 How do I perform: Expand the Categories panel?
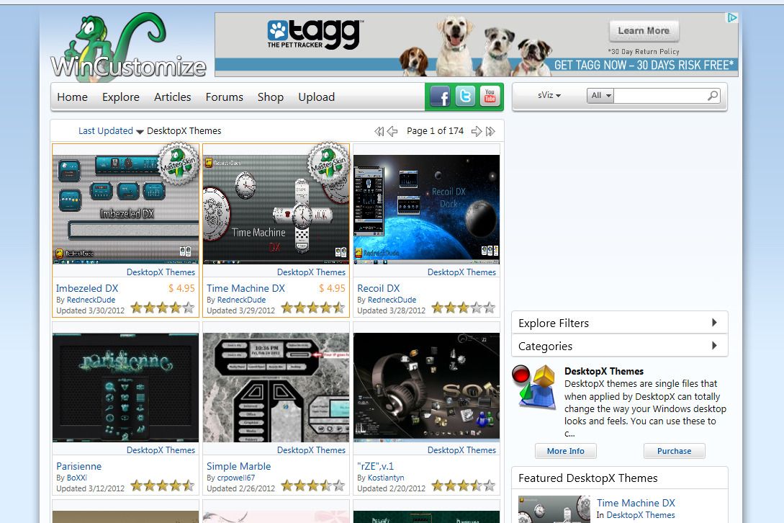619,346
